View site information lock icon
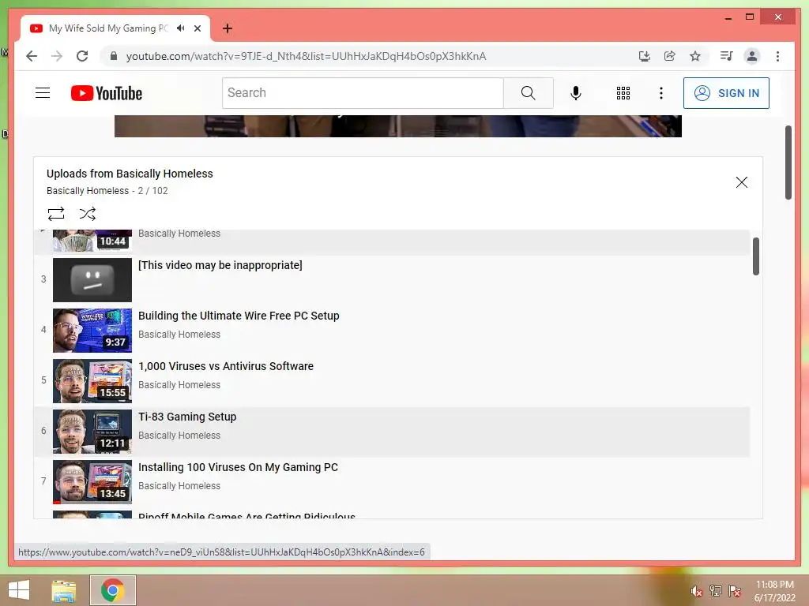Screen dimensions: 809x606 (x=114, y=56)
